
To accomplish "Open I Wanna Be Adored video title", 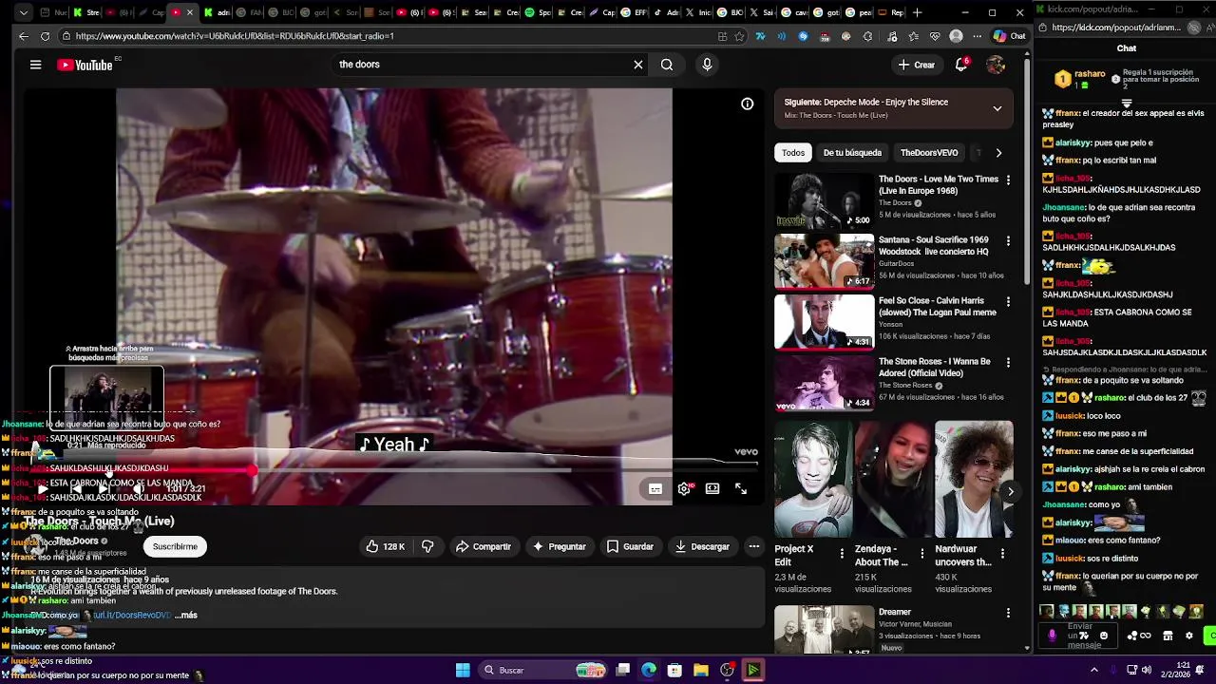I will pyautogui.click(x=934, y=367).
